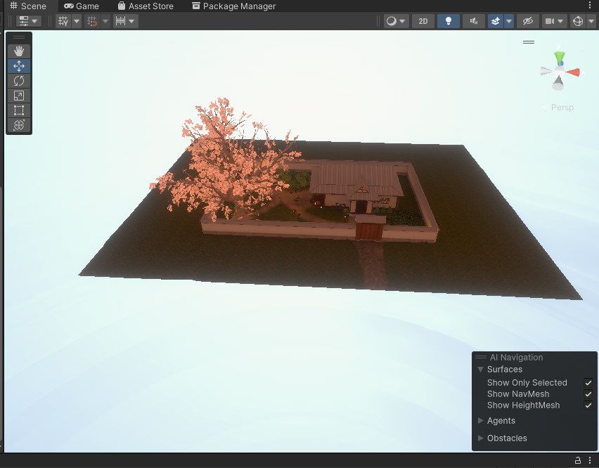Open camera settings dropdown arrow

(x=560, y=21)
